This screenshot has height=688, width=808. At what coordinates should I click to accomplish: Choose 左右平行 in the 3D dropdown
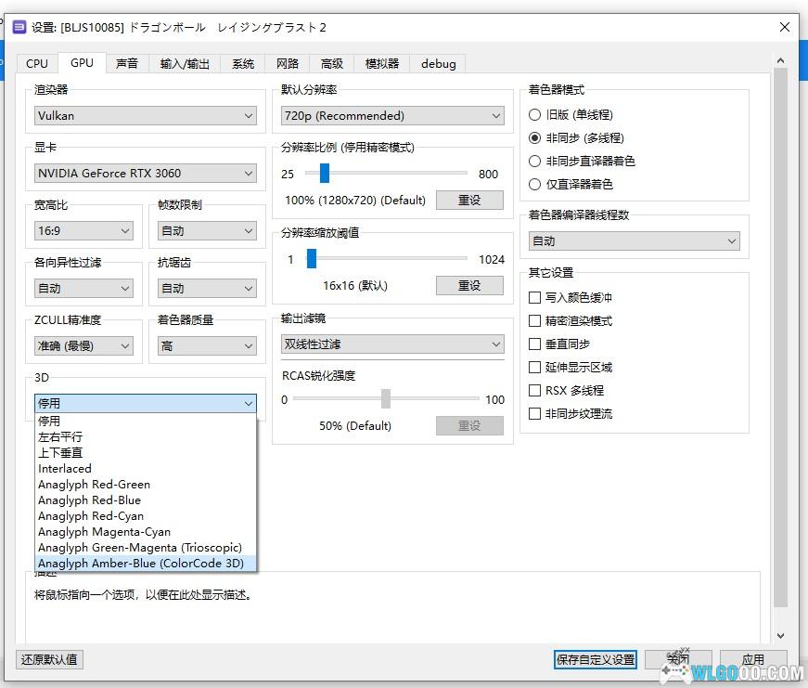pos(60,436)
